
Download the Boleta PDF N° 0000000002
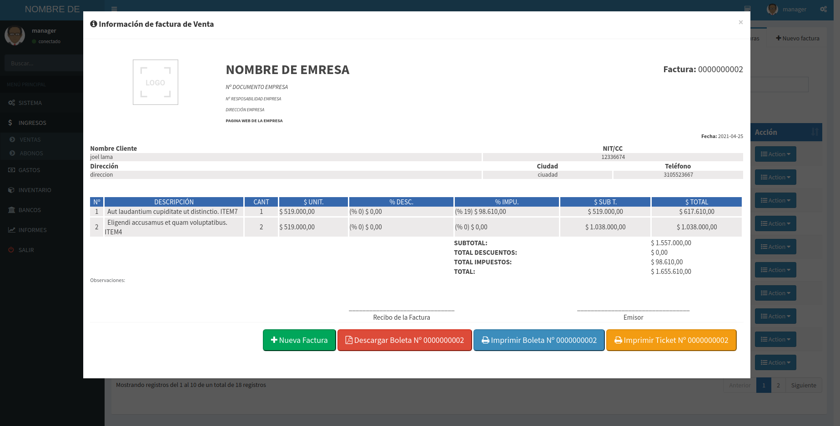point(404,340)
